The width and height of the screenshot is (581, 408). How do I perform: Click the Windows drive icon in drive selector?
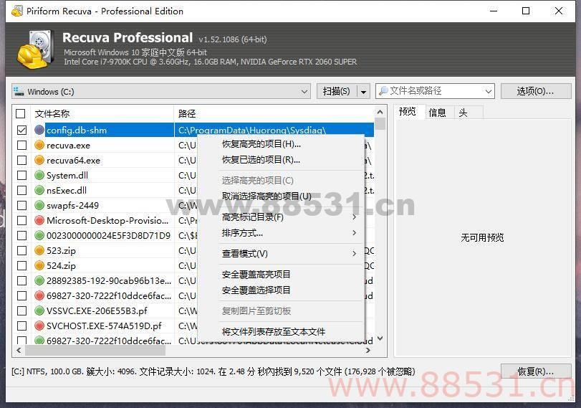pos(19,92)
